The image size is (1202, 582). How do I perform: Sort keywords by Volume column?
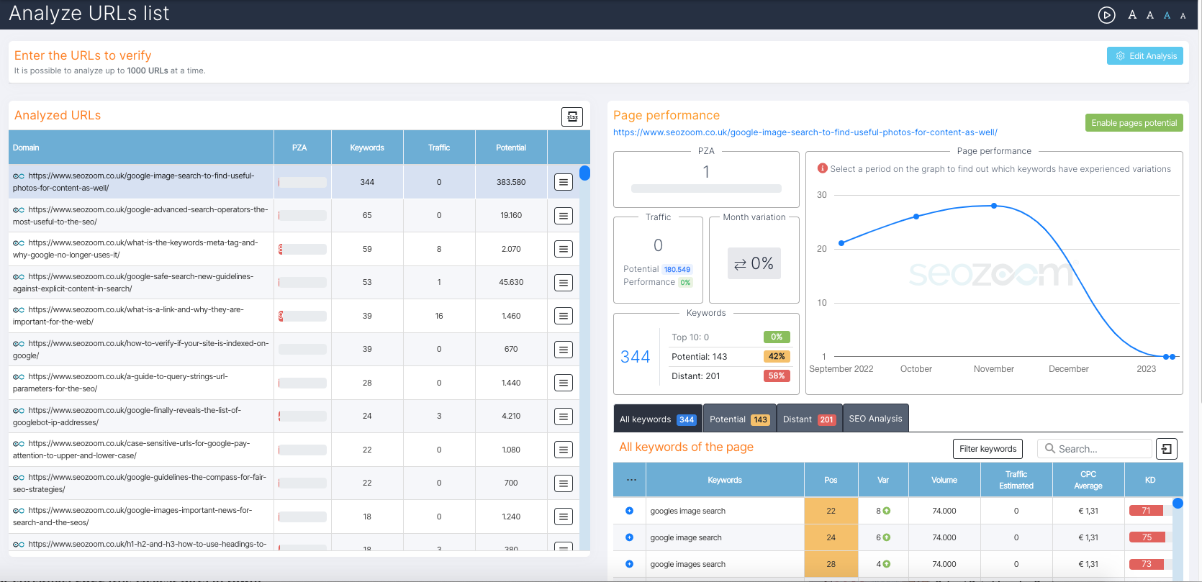click(944, 480)
